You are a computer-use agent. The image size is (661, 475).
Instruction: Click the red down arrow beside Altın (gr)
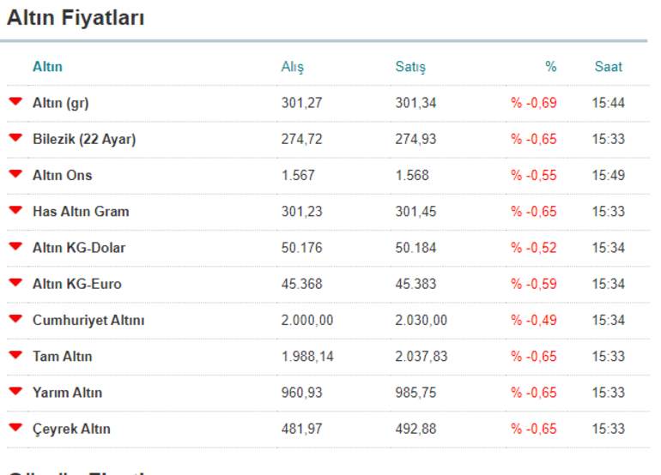tap(15, 101)
